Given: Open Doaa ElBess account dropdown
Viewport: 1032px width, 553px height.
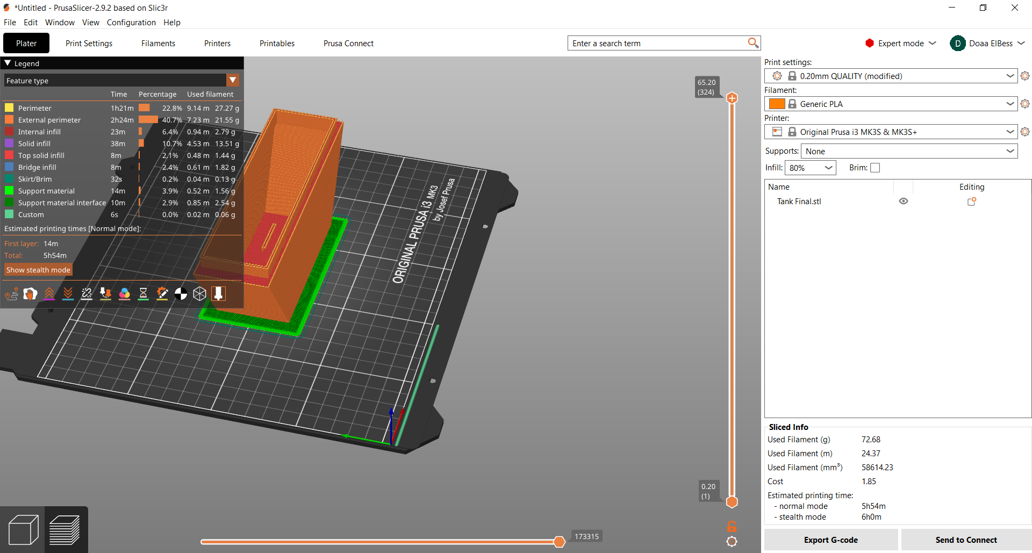Looking at the screenshot, I should [x=1021, y=43].
